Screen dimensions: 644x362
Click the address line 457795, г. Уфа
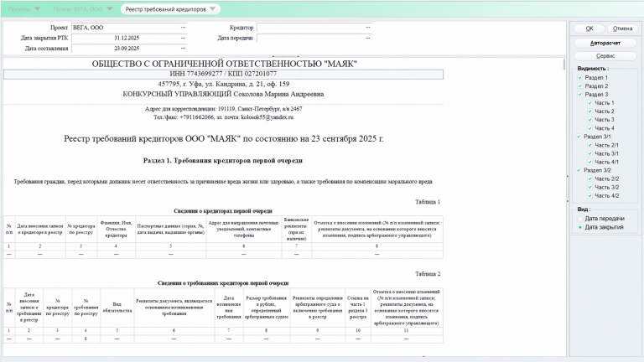pos(223,84)
